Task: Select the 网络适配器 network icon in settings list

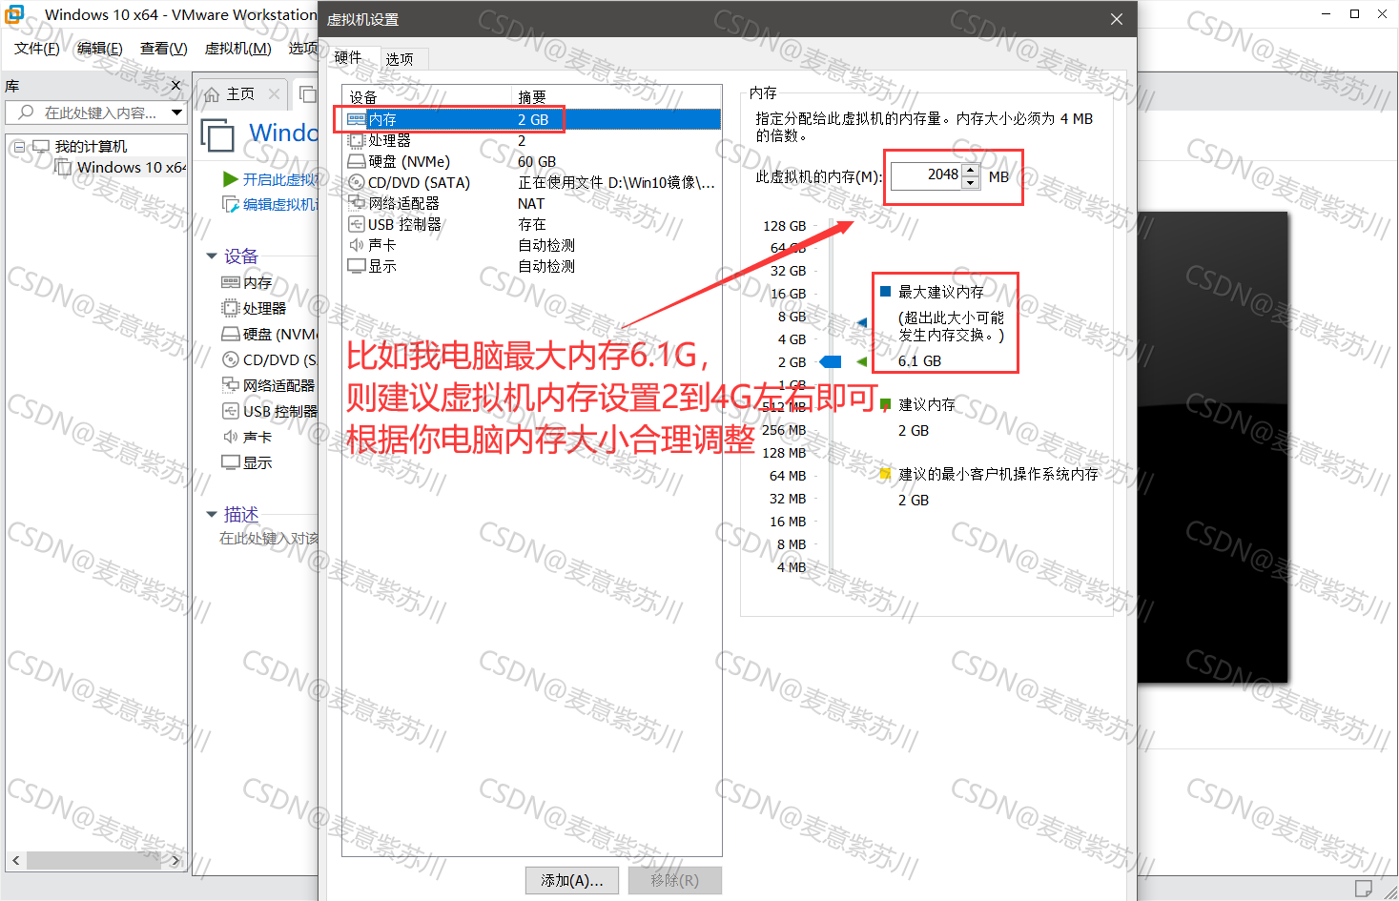Action: click(x=357, y=203)
